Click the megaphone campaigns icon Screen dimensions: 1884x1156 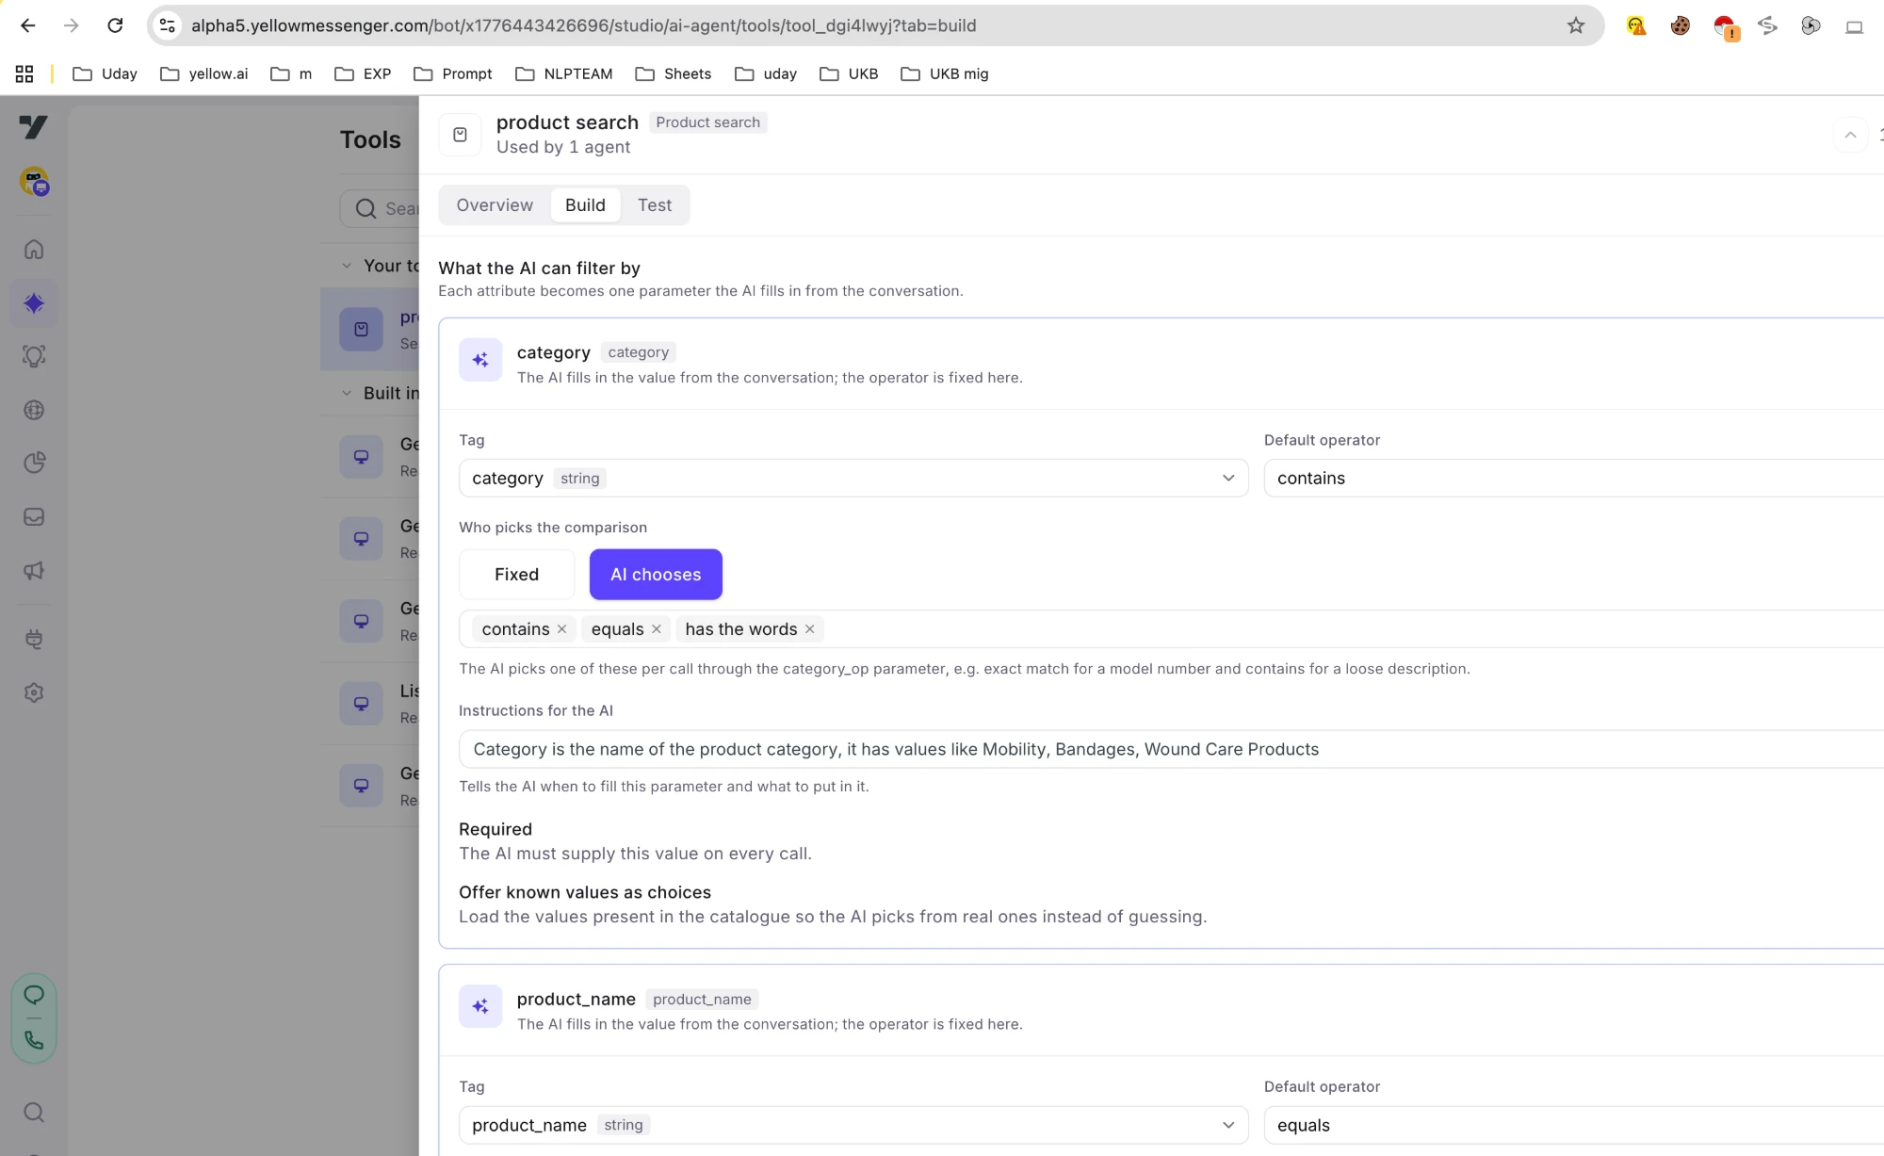tap(34, 570)
